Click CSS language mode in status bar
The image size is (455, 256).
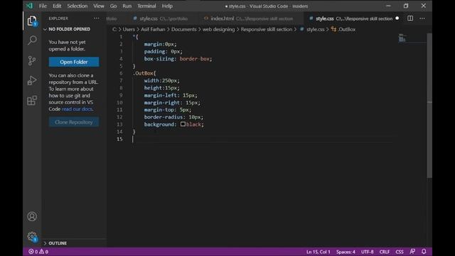pyautogui.click(x=400, y=252)
